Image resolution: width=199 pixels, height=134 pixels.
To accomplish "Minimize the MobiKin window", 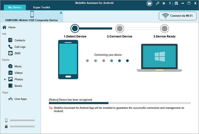I will point(183,3).
